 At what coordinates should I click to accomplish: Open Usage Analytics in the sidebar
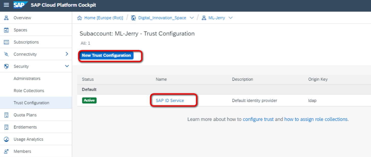(x=36, y=139)
